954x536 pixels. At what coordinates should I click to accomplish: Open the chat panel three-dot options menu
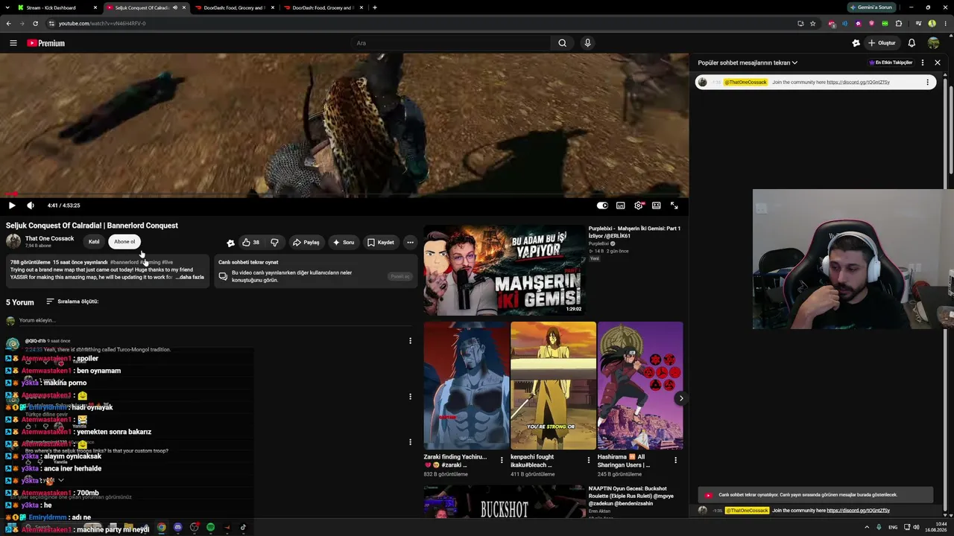tap(923, 63)
